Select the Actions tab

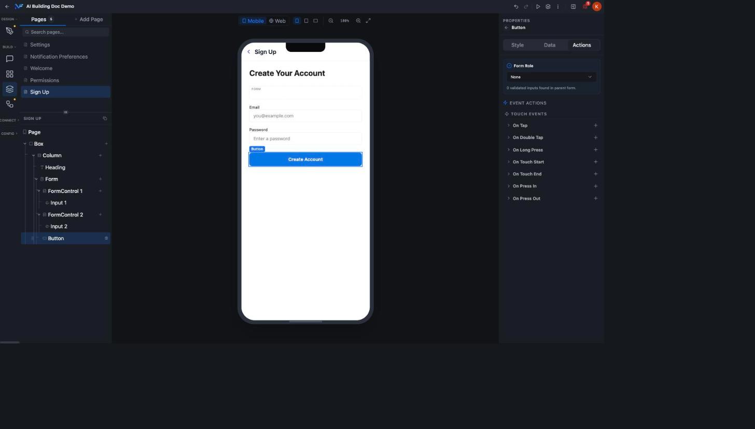(x=582, y=45)
